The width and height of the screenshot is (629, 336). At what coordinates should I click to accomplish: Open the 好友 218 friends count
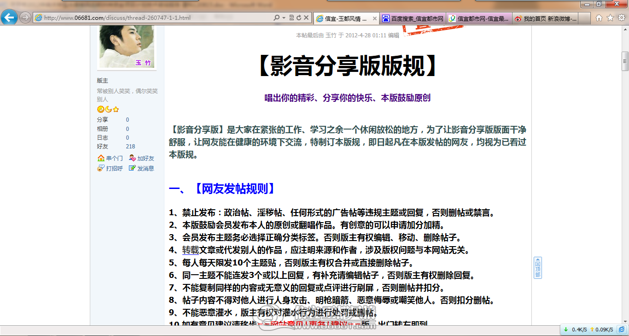(x=130, y=147)
